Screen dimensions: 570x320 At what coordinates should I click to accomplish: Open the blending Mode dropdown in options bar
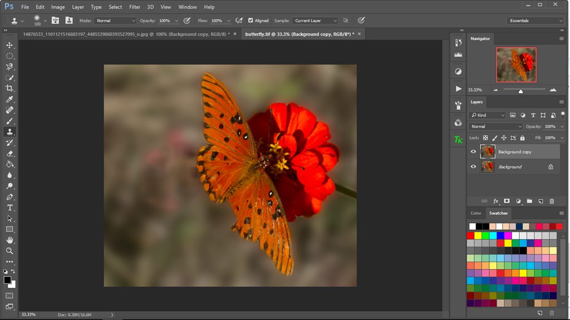click(x=115, y=21)
